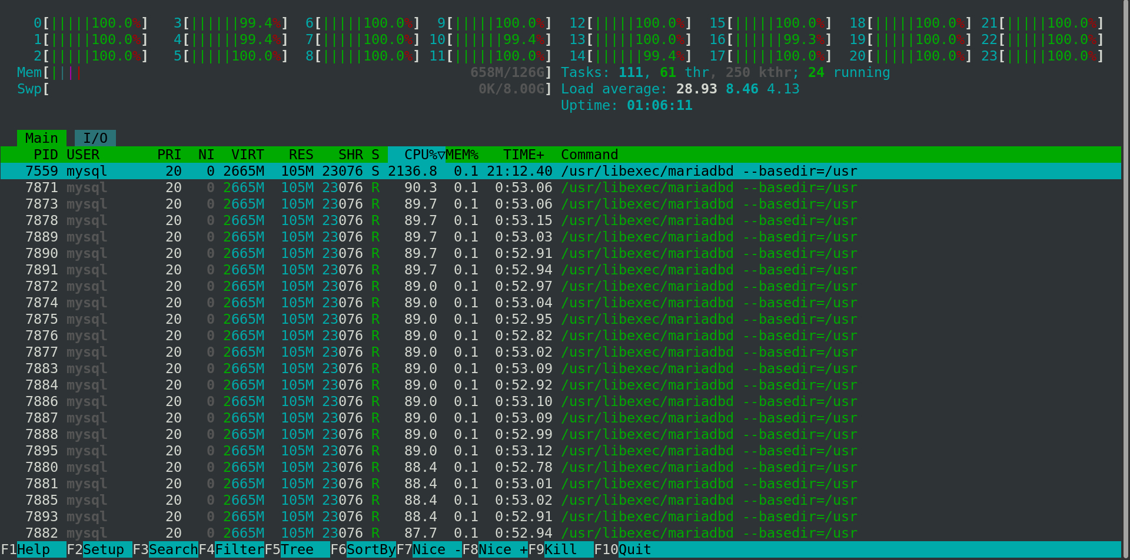Select process row PID 7876

tap(561, 336)
